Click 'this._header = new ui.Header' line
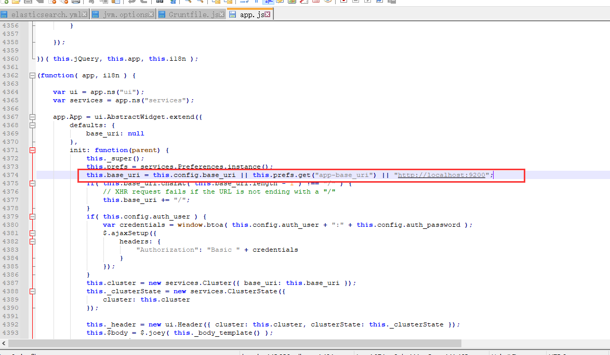The width and height of the screenshot is (610, 355). click(x=273, y=325)
